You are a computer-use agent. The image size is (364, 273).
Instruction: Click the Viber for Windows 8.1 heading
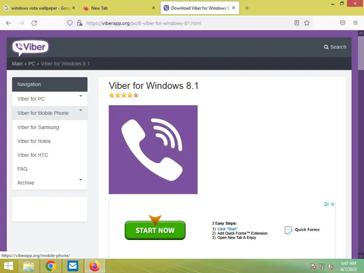[x=154, y=86]
